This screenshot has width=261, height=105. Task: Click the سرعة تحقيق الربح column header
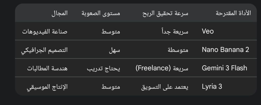tap(165, 13)
